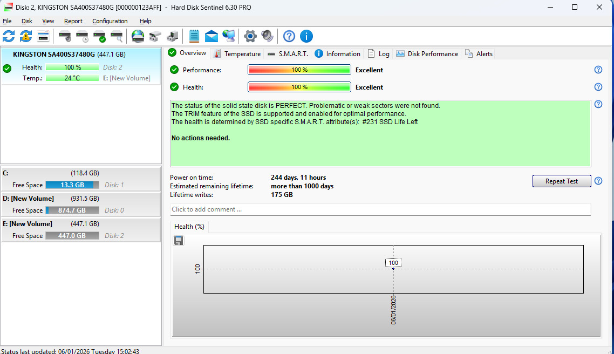The height and width of the screenshot is (354, 614).
Task: Click 'No actions needed.' status text
Action: pos(201,138)
